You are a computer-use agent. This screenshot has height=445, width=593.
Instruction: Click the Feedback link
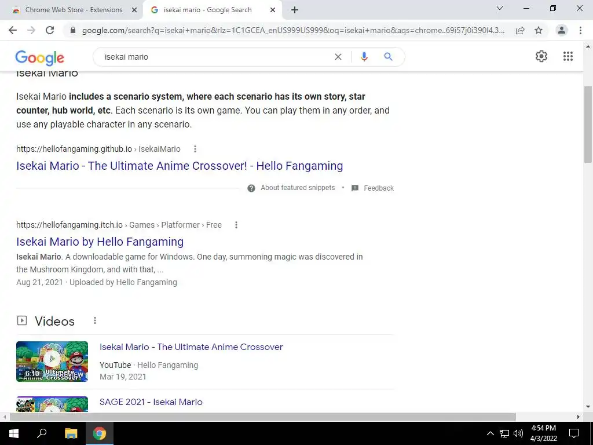379,188
